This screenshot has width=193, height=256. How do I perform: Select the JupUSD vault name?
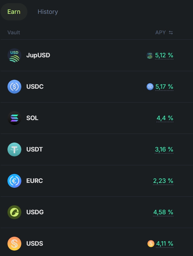pyautogui.click(x=38, y=55)
